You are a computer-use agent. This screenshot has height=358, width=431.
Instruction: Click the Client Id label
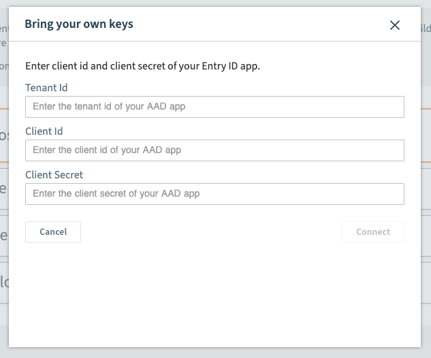tap(44, 131)
